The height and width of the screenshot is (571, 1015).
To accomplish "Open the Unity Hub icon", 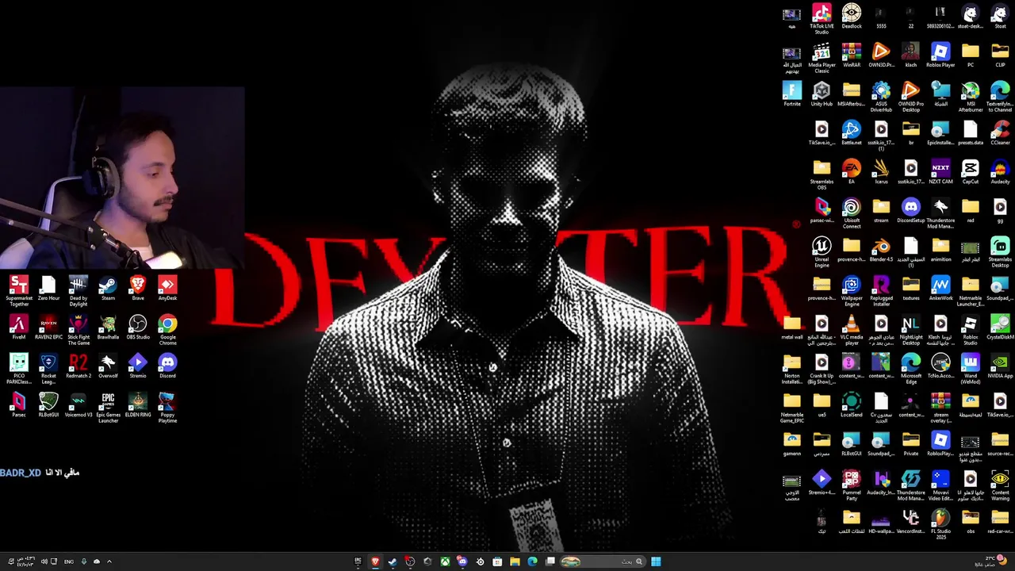I will coord(822,94).
